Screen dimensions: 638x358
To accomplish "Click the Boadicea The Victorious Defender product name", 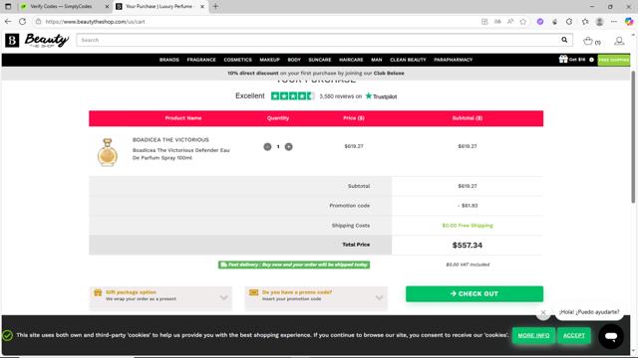I will tap(181, 154).
